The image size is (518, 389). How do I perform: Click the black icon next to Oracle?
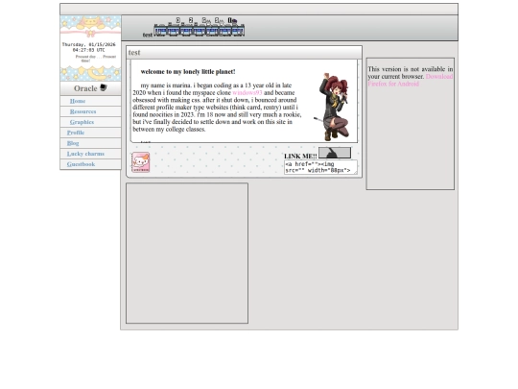[104, 87]
